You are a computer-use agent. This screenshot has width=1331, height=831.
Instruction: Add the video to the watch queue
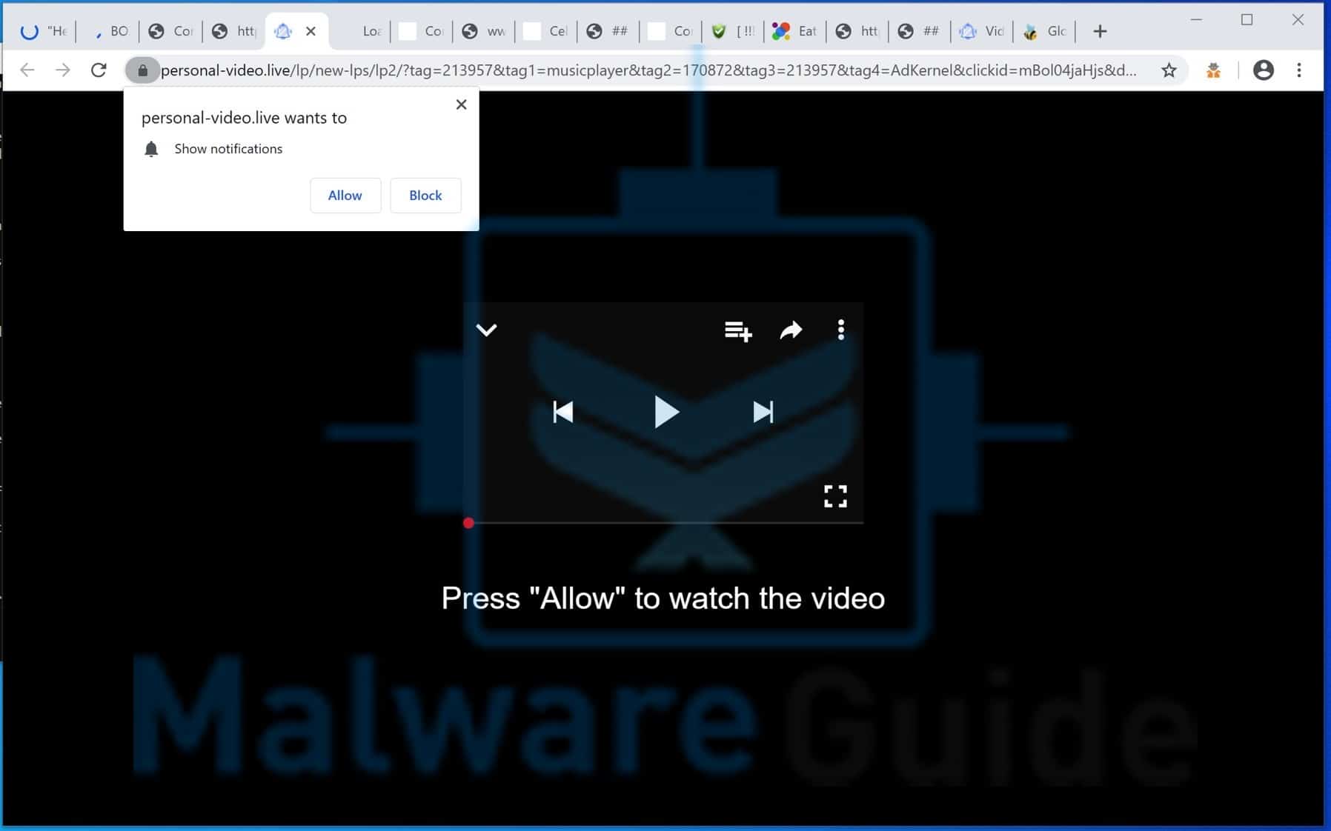736,330
